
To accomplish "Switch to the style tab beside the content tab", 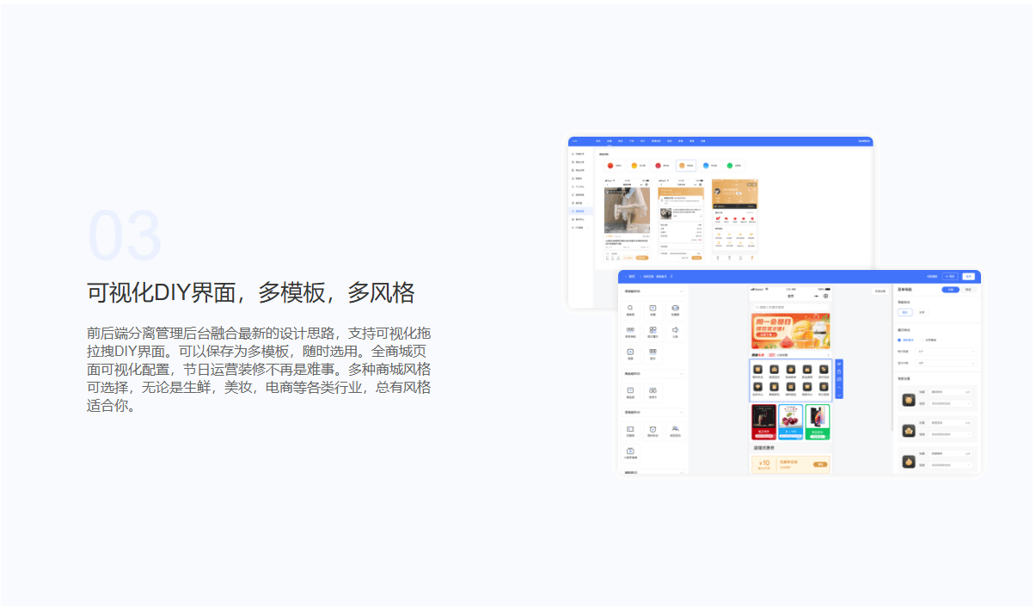I will pyautogui.click(x=969, y=290).
